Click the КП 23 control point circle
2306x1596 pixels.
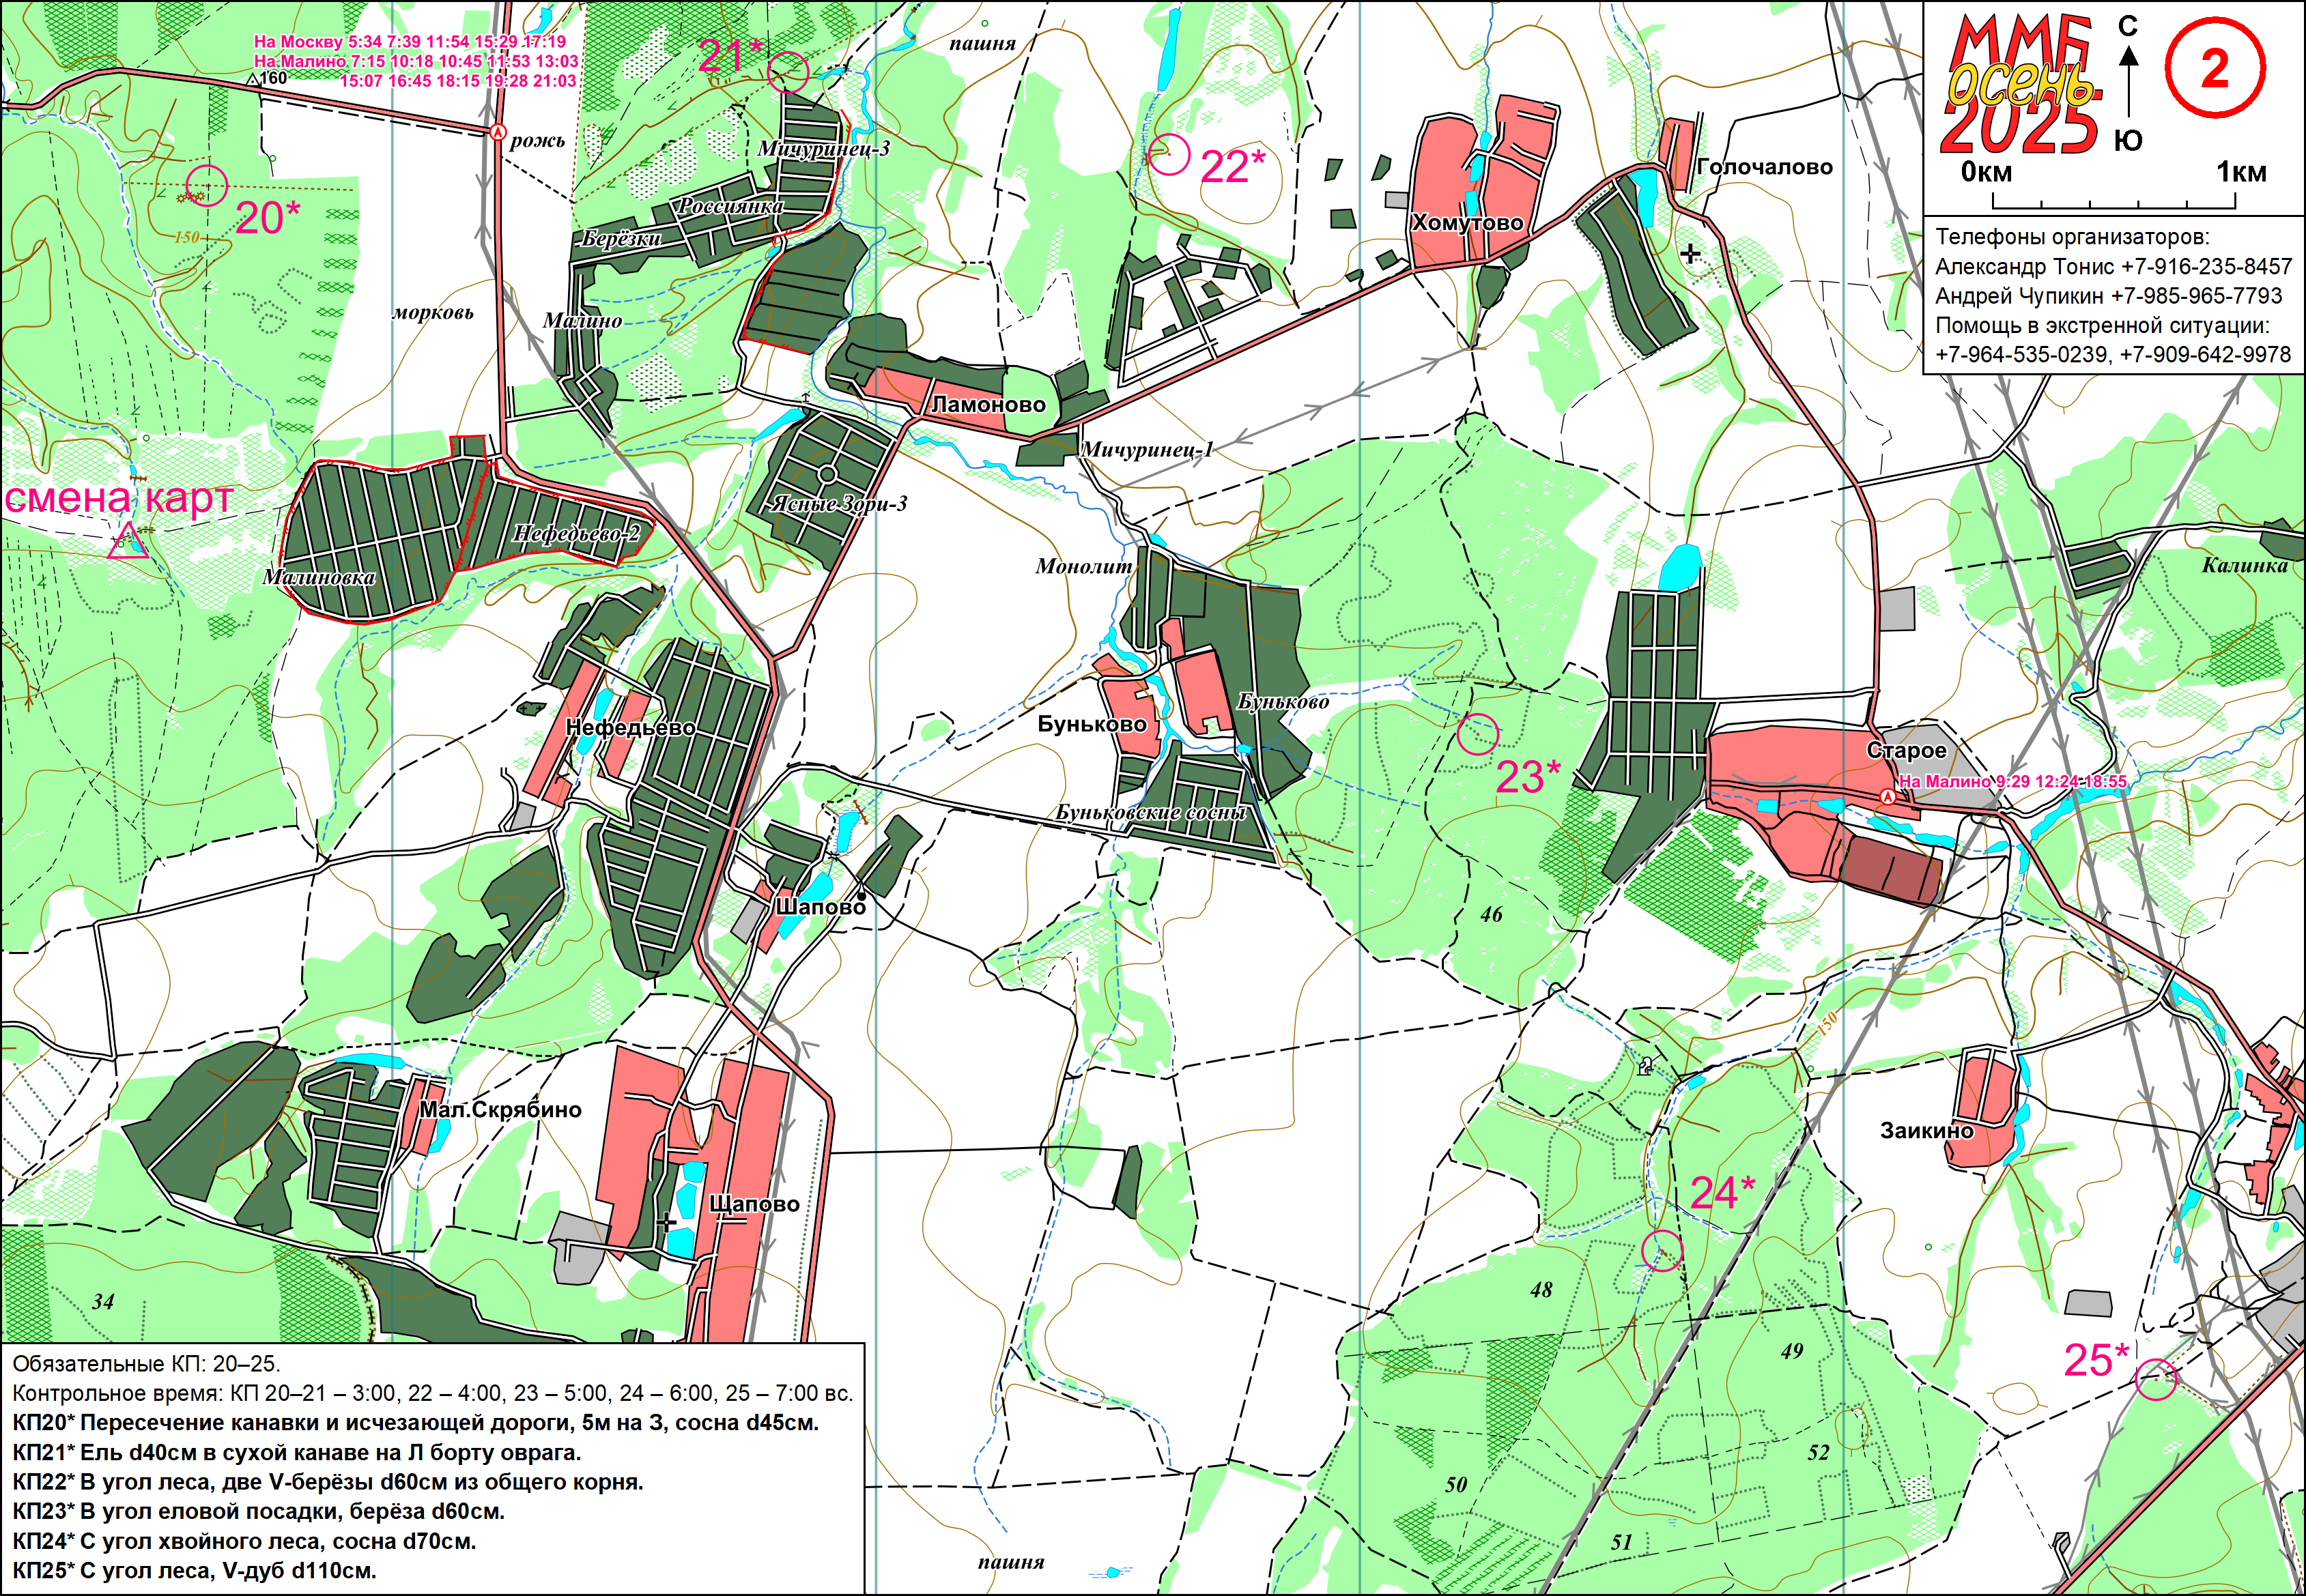coord(1478,734)
